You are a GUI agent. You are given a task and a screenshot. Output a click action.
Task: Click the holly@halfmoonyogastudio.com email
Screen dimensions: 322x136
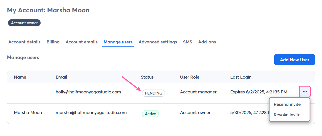pos(88,92)
